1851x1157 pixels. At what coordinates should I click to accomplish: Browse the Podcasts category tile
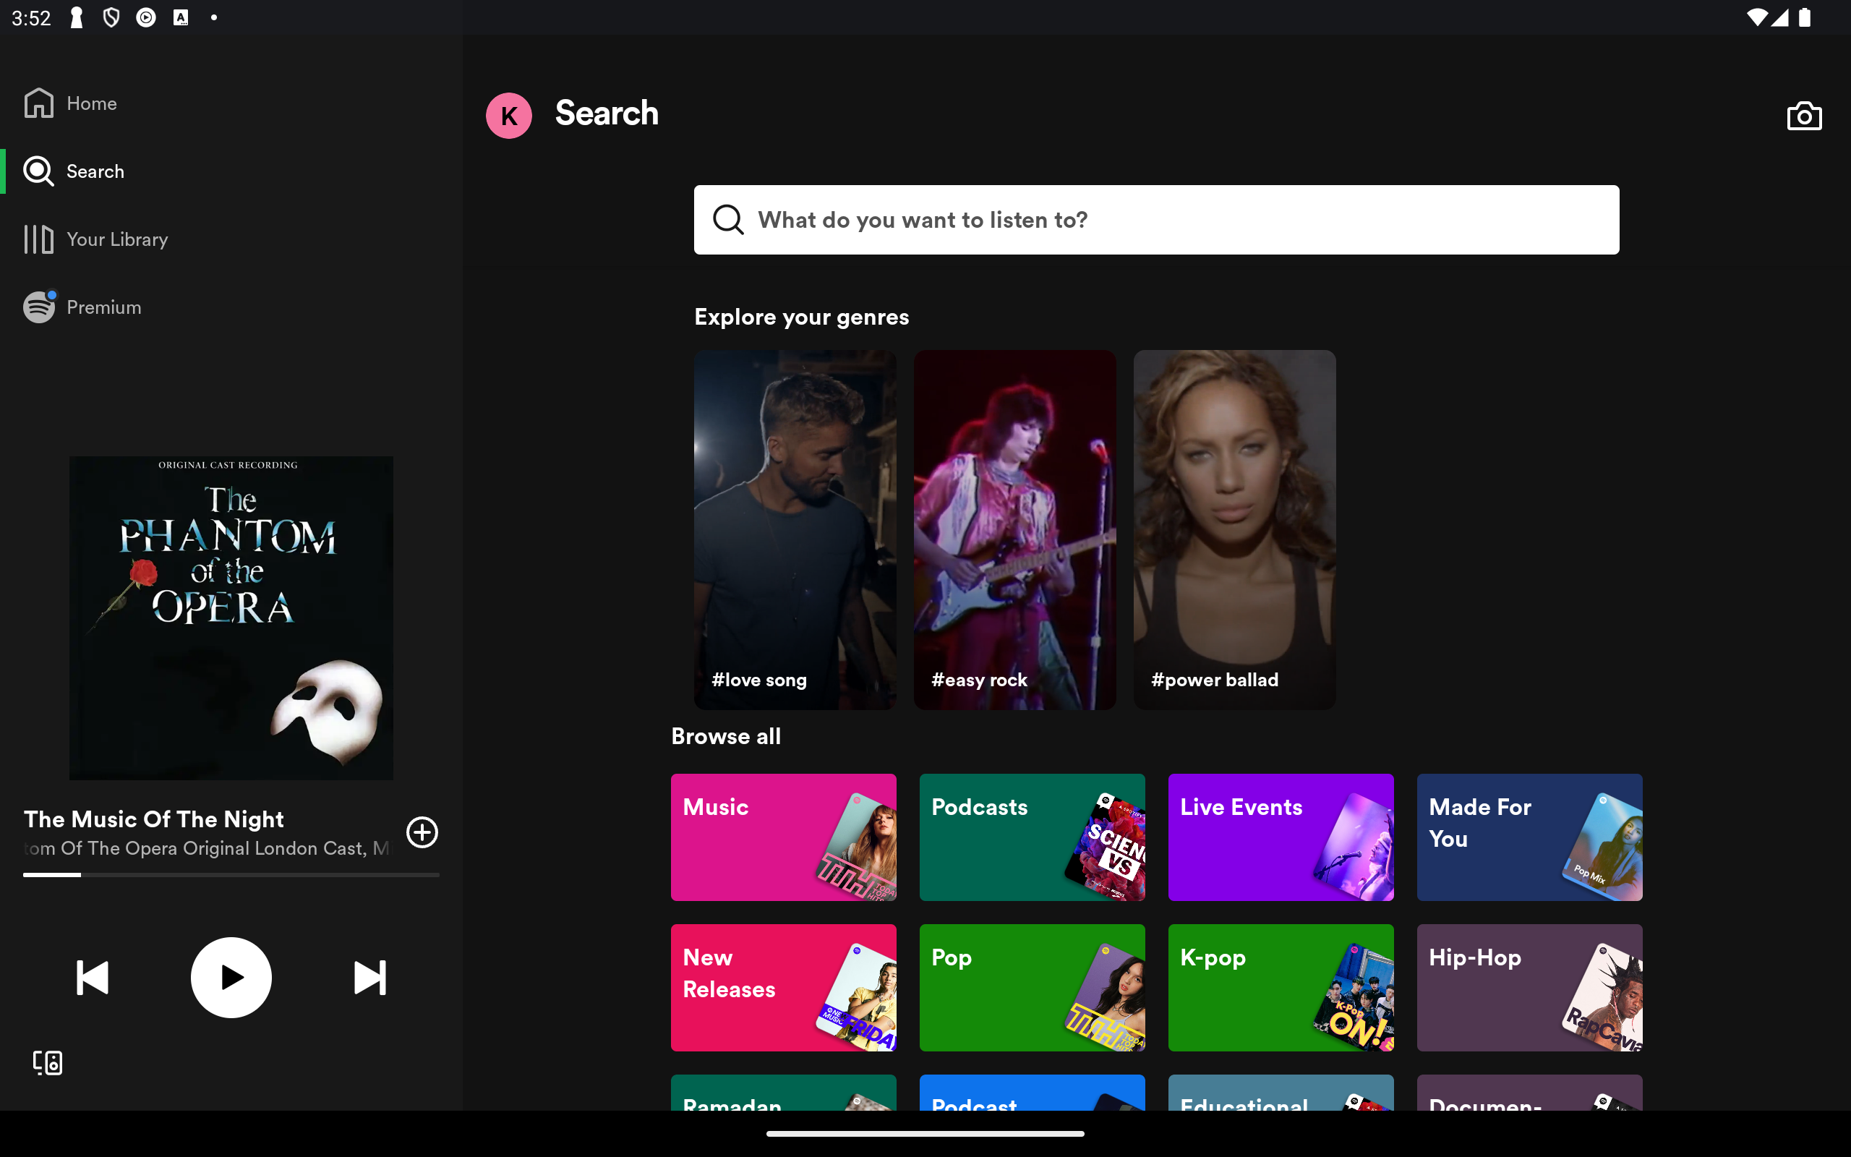pos(1032,837)
